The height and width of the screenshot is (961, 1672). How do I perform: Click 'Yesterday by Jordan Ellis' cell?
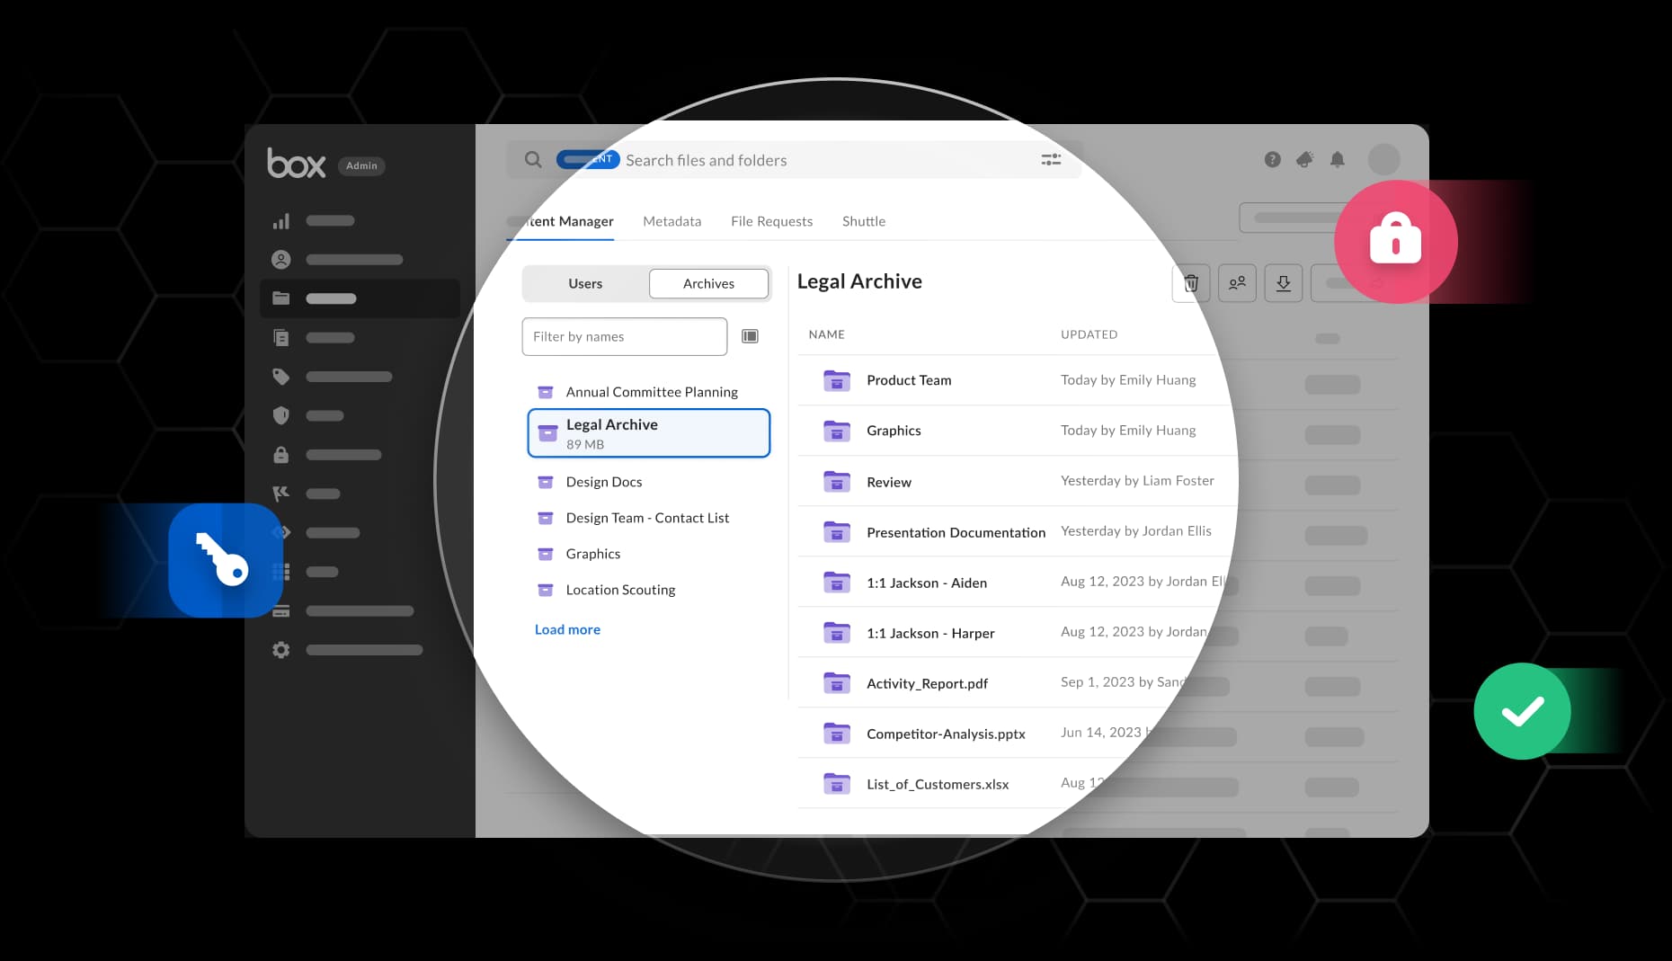(1136, 531)
